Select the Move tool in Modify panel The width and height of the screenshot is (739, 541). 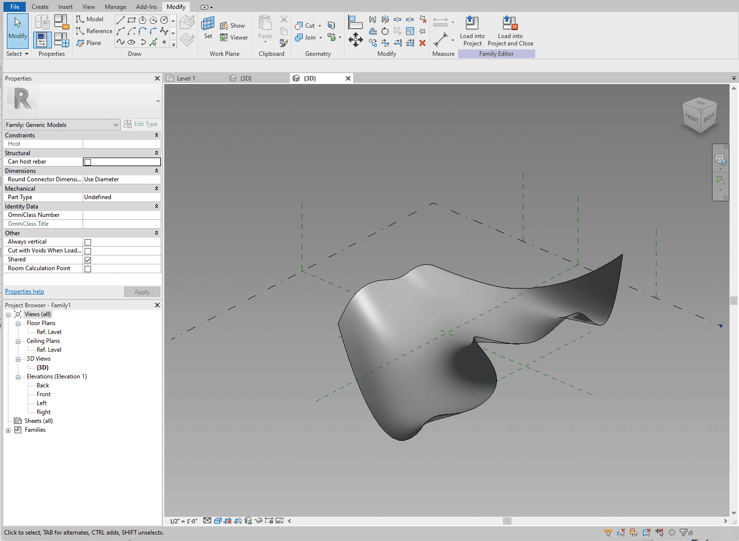tap(355, 40)
